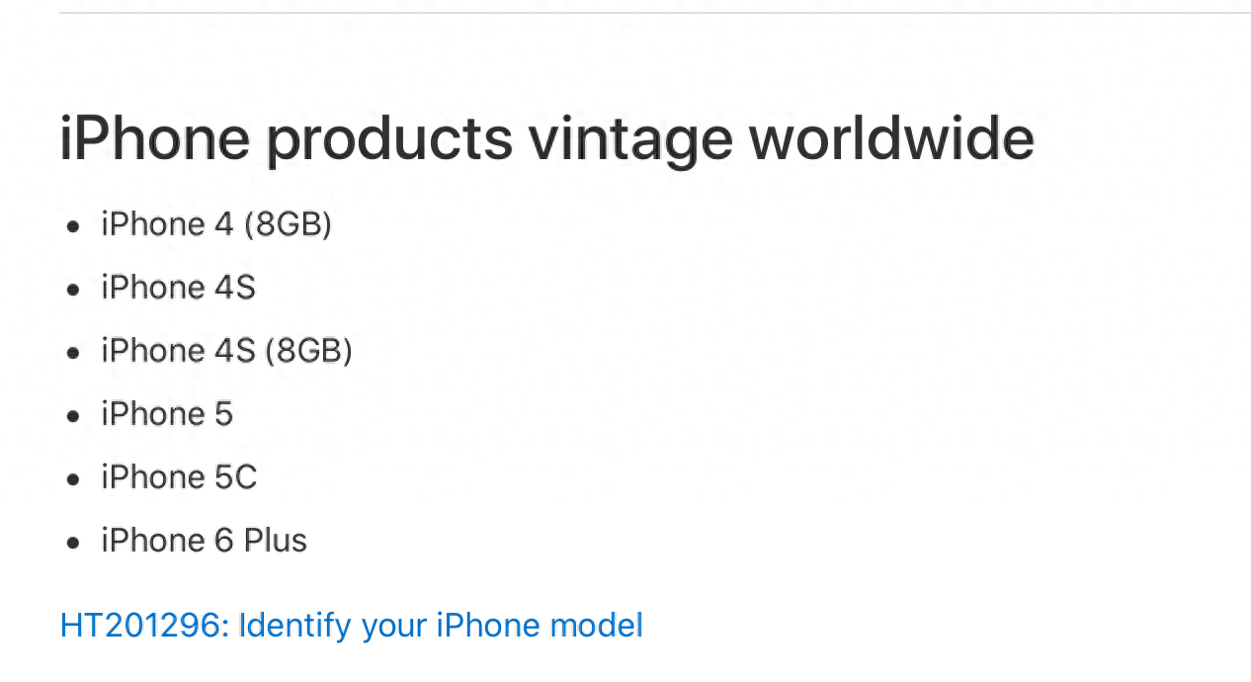This screenshot has height=682, width=1251.
Task: Click the bullet marker for iPhone 5C
Action: [73, 479]
